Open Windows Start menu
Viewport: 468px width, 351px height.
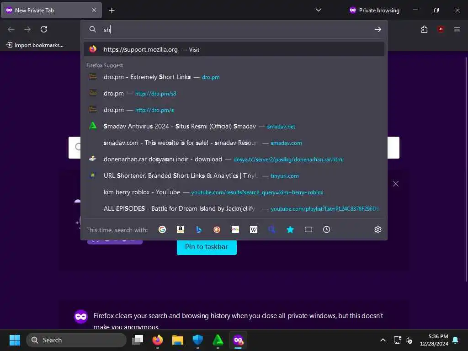pos(15,340)
